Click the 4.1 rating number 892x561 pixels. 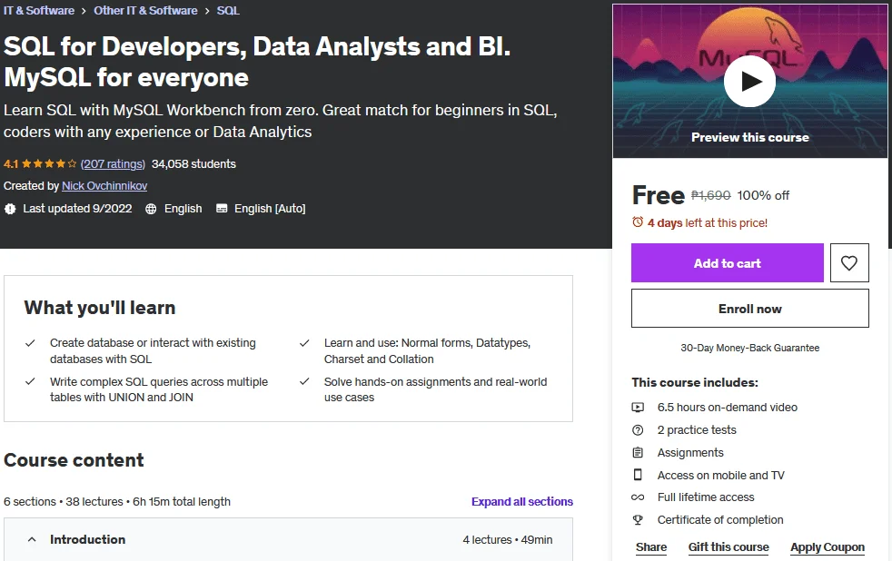[11, 163]
